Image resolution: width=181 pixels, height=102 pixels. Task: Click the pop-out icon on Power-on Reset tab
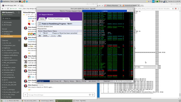point(66,19)
